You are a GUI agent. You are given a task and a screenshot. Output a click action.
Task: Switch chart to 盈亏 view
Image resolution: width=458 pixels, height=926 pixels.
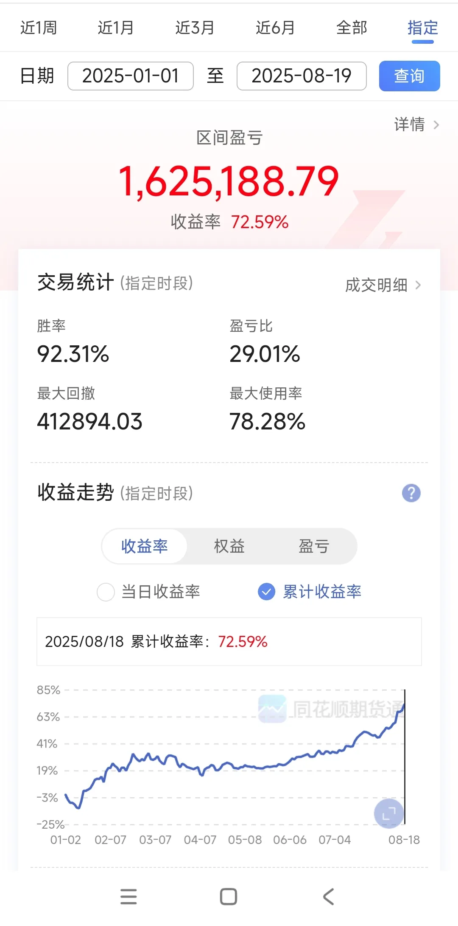coord(314,546)
